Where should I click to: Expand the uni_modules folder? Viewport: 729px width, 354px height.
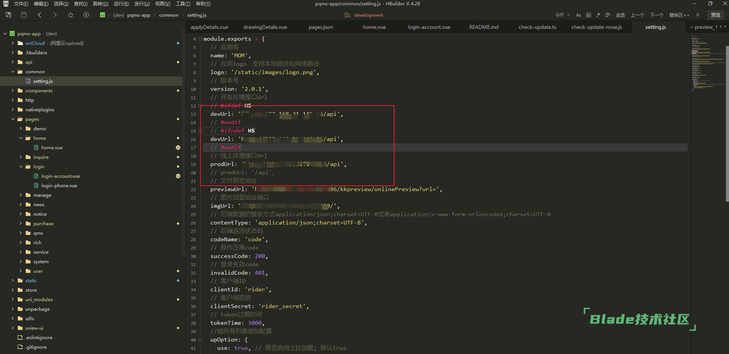[13, 300]
